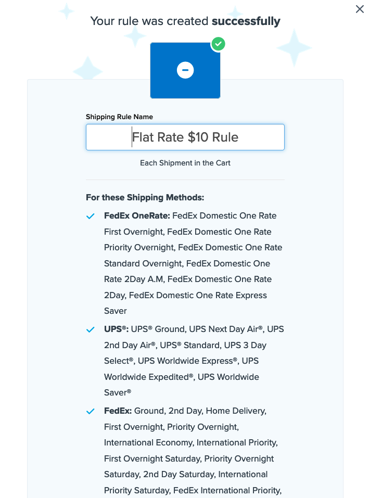
Task: Click the bold UPS® label
Action: click(116, 329)
